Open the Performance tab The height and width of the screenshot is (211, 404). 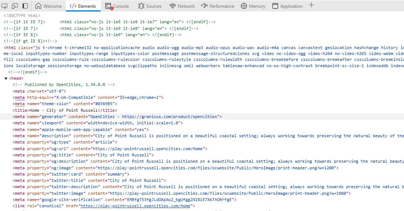tap(218, 6)
